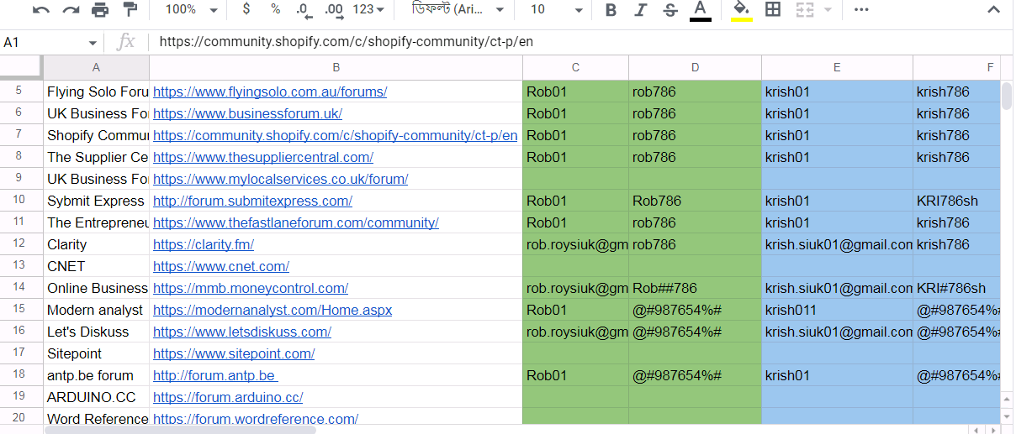Apply percent format to cells
This screenshot has height=434, width=1032.
[275, 10]
